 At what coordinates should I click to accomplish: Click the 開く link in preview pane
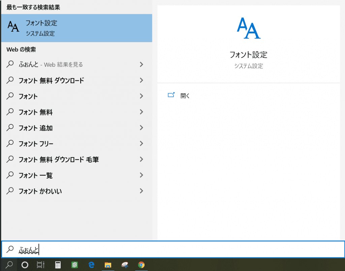pyautogui.click(x=185, y=96)
